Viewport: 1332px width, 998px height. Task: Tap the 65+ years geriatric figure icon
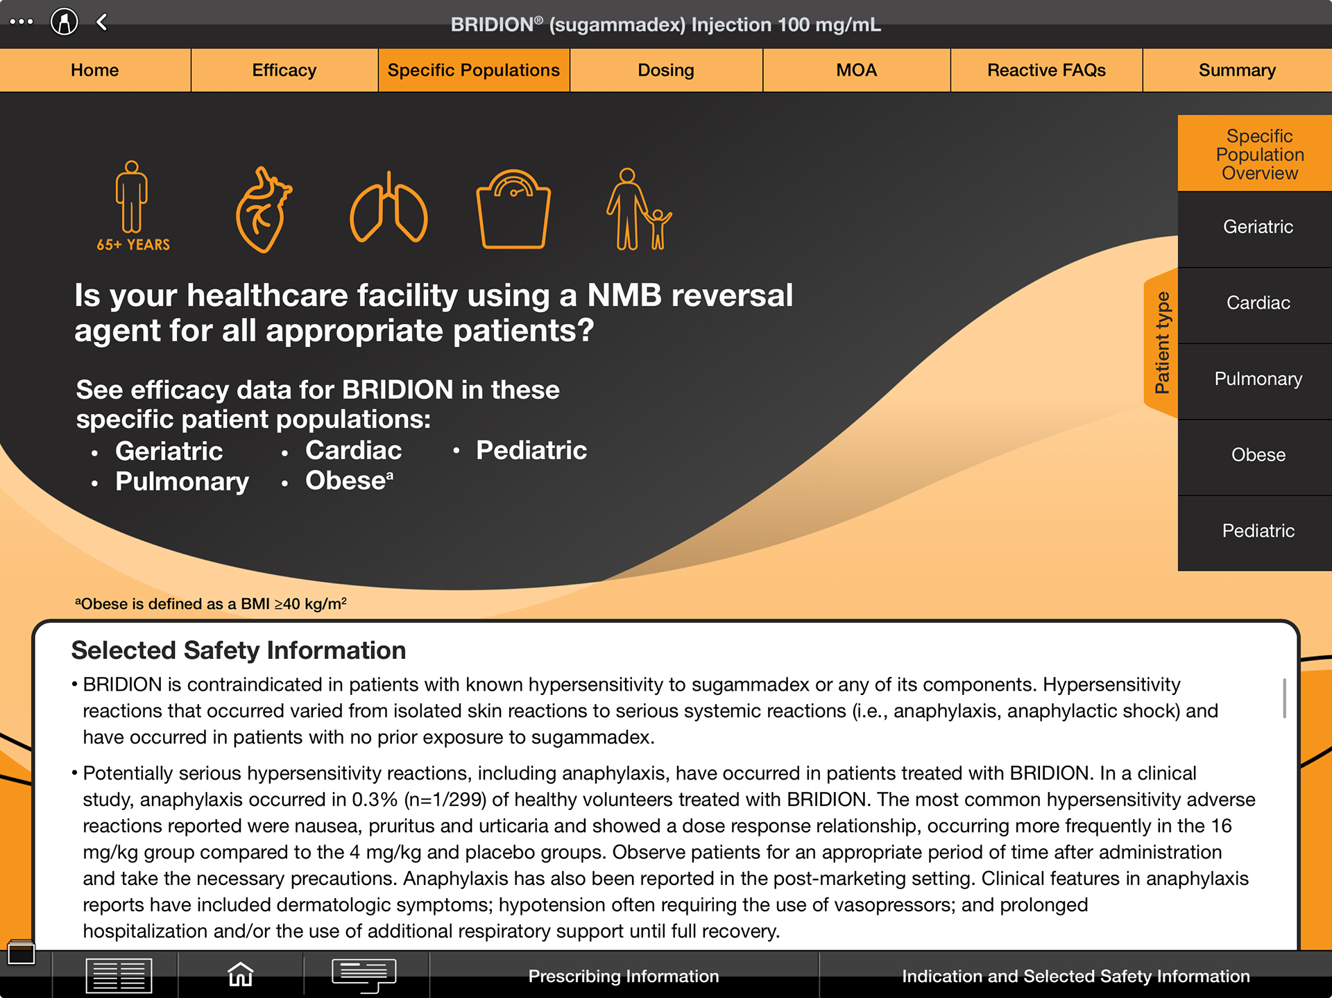133,206
